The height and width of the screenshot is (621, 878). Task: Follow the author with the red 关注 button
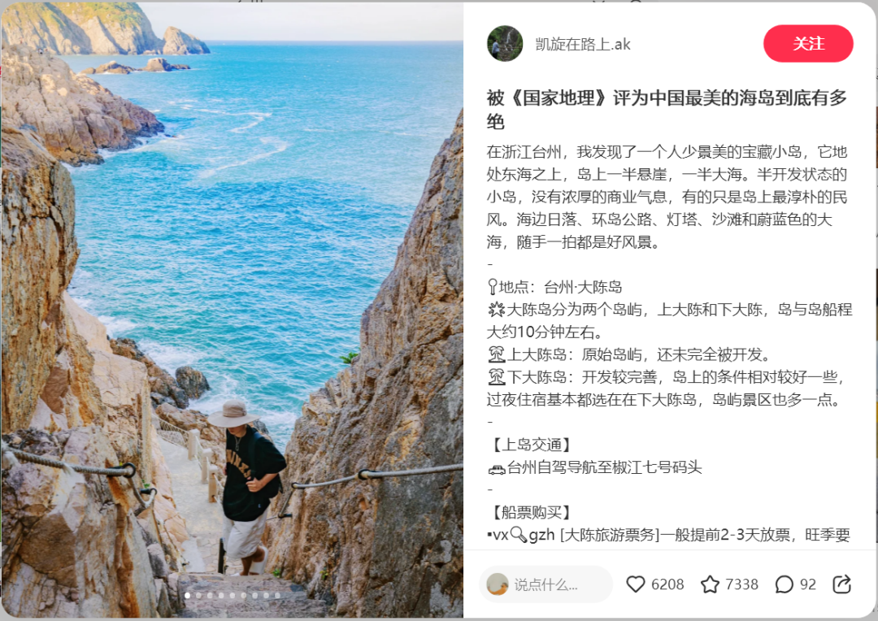[808, 43]
